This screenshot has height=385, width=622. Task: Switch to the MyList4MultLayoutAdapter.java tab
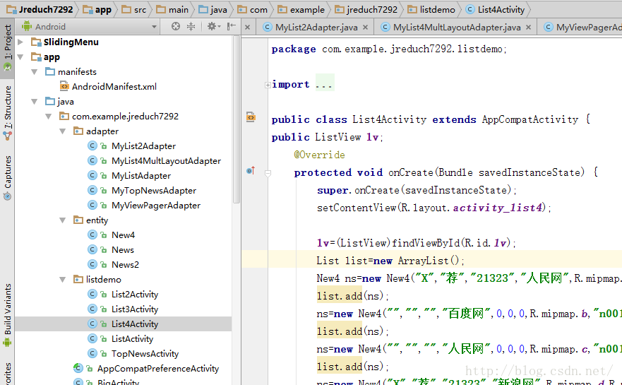point(456,28)
